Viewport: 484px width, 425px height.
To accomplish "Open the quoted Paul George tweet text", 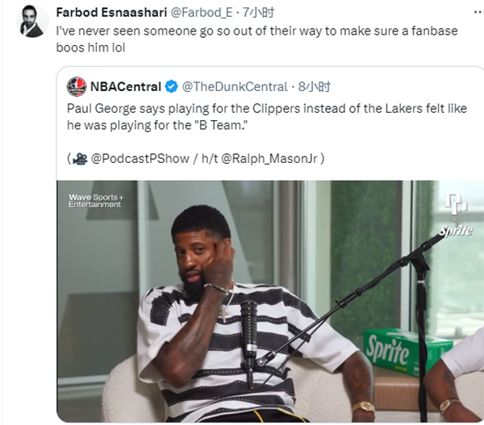I will (x=266, y=117).
